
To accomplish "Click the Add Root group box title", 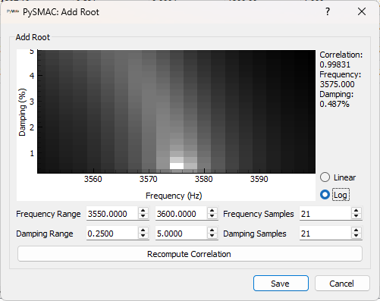I will (x=33, y=37).
